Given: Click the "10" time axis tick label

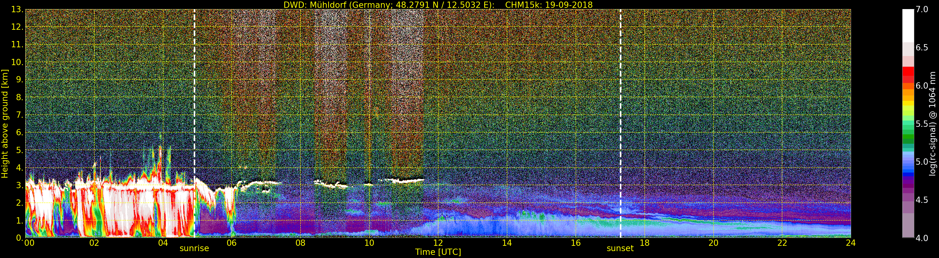Looking at the screenshot, I should point(369,243).
